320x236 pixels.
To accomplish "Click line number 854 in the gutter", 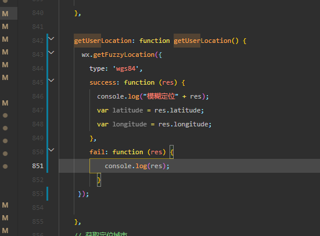I will pyautogui.click(x=38, y=208).
